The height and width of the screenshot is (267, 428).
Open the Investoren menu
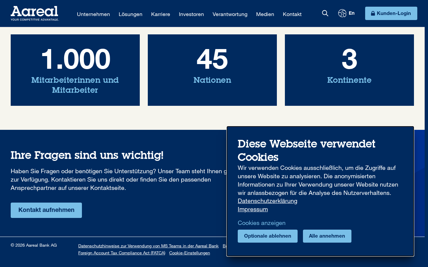191,14
